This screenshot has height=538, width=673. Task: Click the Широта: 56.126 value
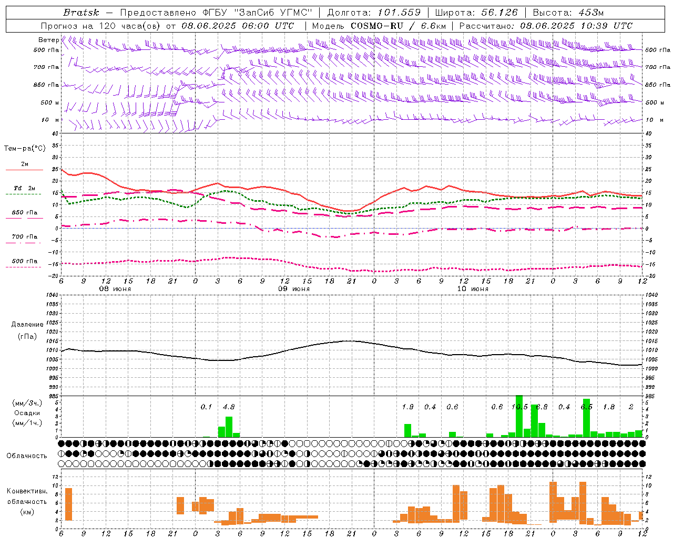476,12
